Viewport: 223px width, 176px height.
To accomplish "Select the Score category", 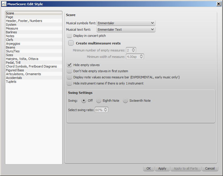I will click(x=34, y=13).
